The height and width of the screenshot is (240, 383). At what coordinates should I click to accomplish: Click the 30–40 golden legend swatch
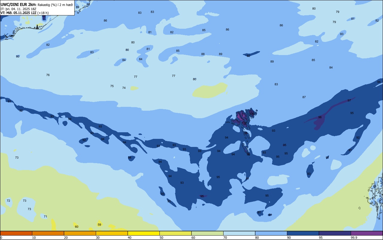point(112,233)
